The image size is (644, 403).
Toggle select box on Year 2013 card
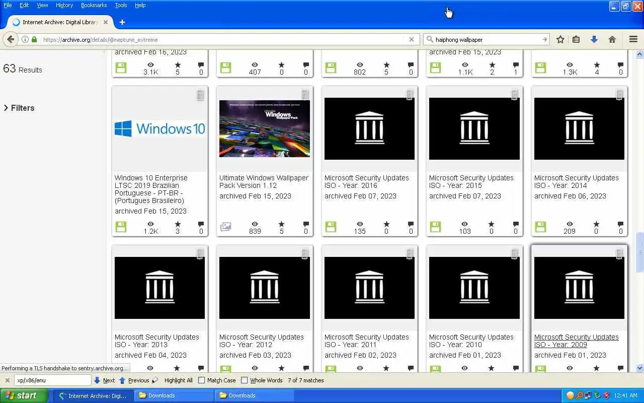click(x=200, y=254)
